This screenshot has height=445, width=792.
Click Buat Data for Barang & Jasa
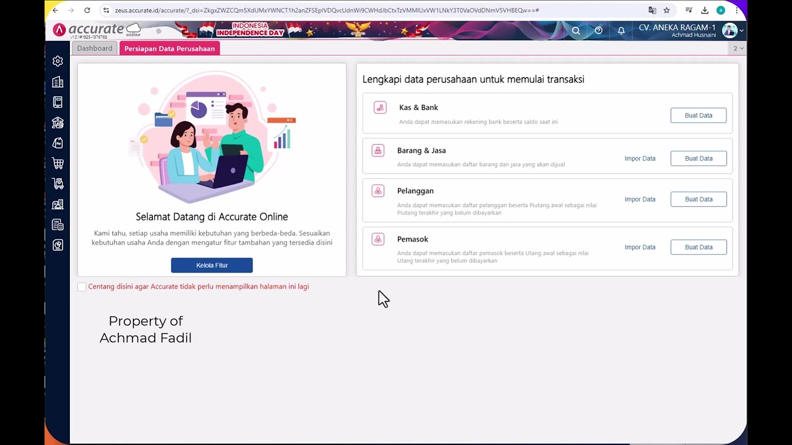click(x=699, y=158)
